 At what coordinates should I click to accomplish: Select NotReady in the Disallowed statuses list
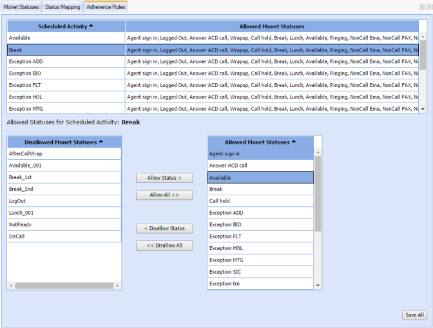click(x=64, y=224)
